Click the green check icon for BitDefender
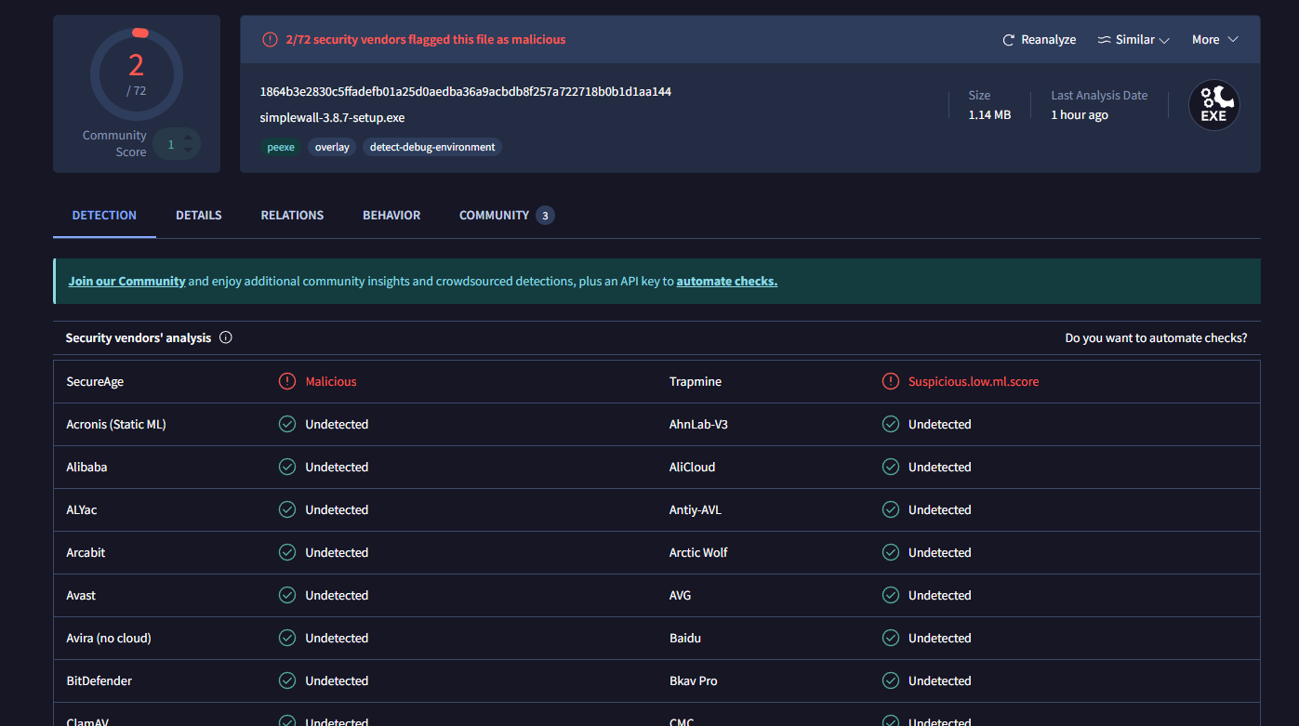1299x726 pixels. pos(287,680)
